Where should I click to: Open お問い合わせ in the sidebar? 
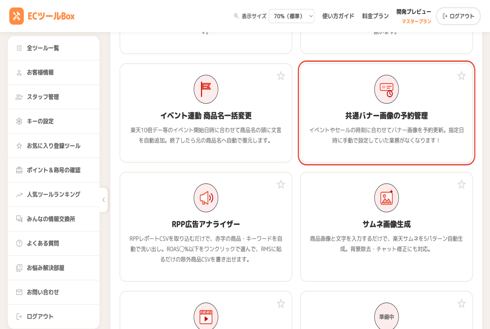pyautogui.click(x=54, y=292)
